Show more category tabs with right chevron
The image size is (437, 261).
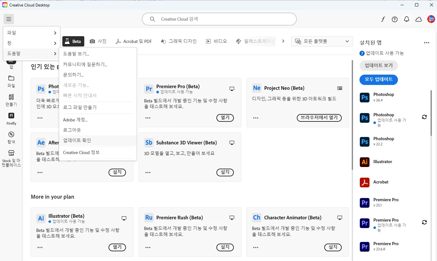tap(283, 41)
